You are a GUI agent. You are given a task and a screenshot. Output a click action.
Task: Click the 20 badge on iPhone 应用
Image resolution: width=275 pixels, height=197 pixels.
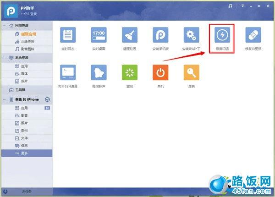47,108
